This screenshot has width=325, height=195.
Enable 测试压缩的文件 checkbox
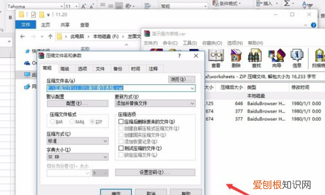[x=121, y=148]
